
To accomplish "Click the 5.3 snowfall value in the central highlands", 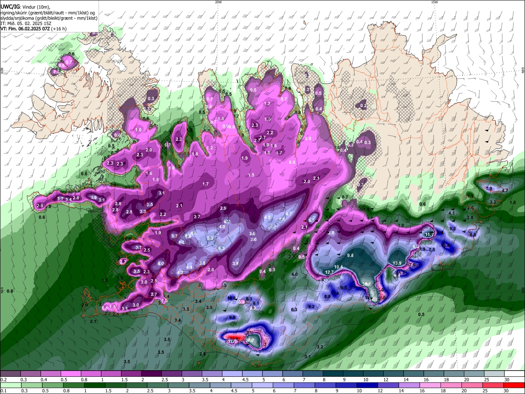I will point(210,238).
